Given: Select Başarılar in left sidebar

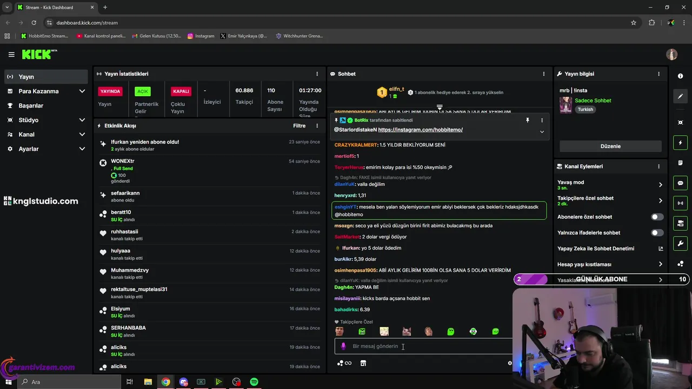Looking at the screenshot, I should pyautogui.click(x=46, y=106).
